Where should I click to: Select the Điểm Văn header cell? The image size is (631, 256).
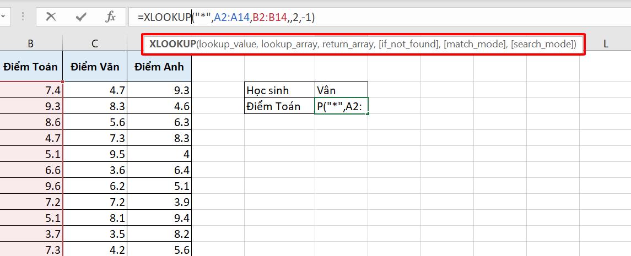point(95,66)
